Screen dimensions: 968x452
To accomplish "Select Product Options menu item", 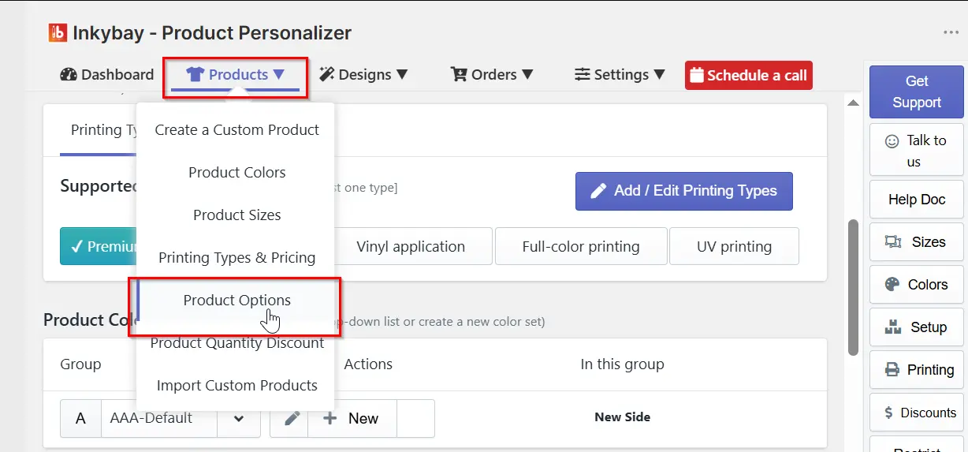I will pyautogui.click(x=237, y=301).
